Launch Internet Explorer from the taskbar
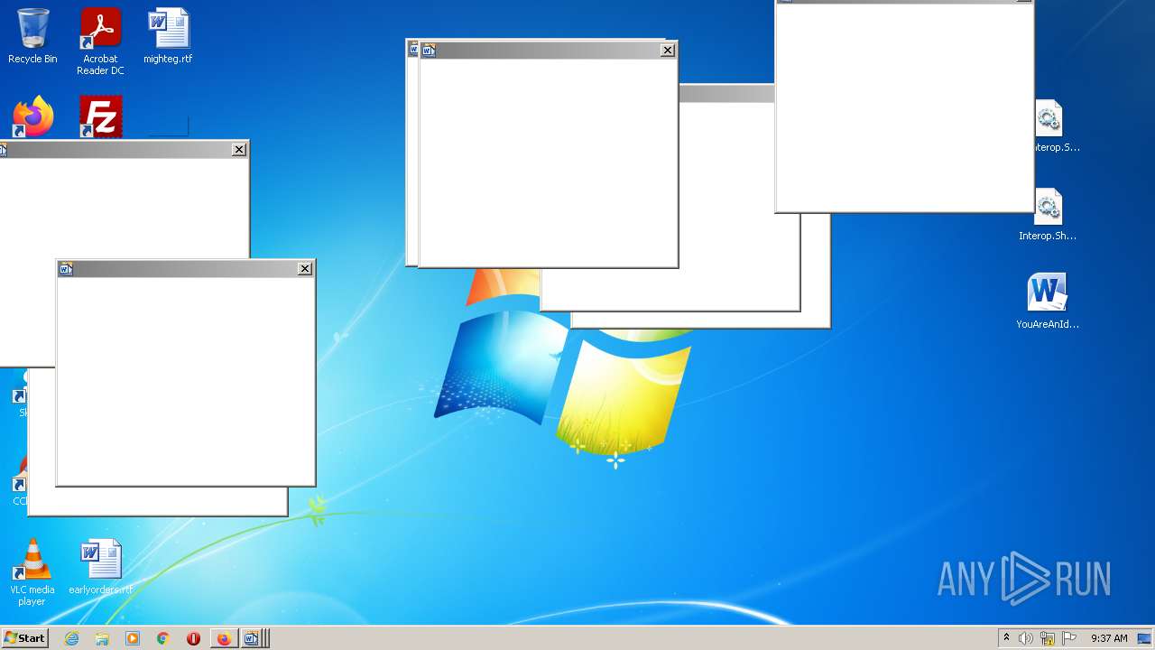This screenshot has width=1155, height=650. click(72, 638)
